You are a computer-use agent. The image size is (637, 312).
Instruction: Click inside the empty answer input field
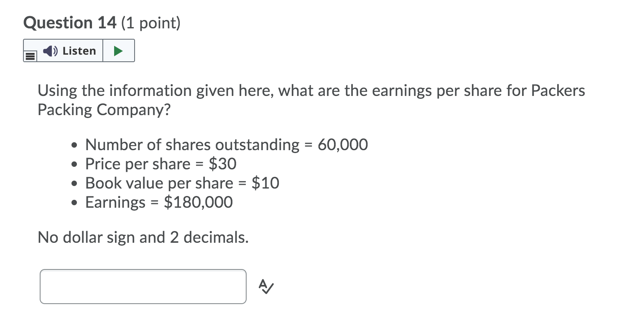[x=142, y=287]
